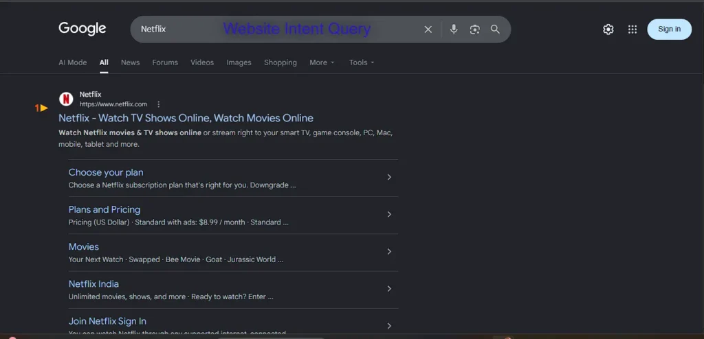Open Netflix India sitelink

pos(93,284)
